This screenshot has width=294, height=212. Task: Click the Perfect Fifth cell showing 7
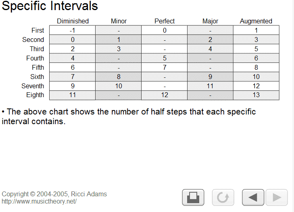164,67
